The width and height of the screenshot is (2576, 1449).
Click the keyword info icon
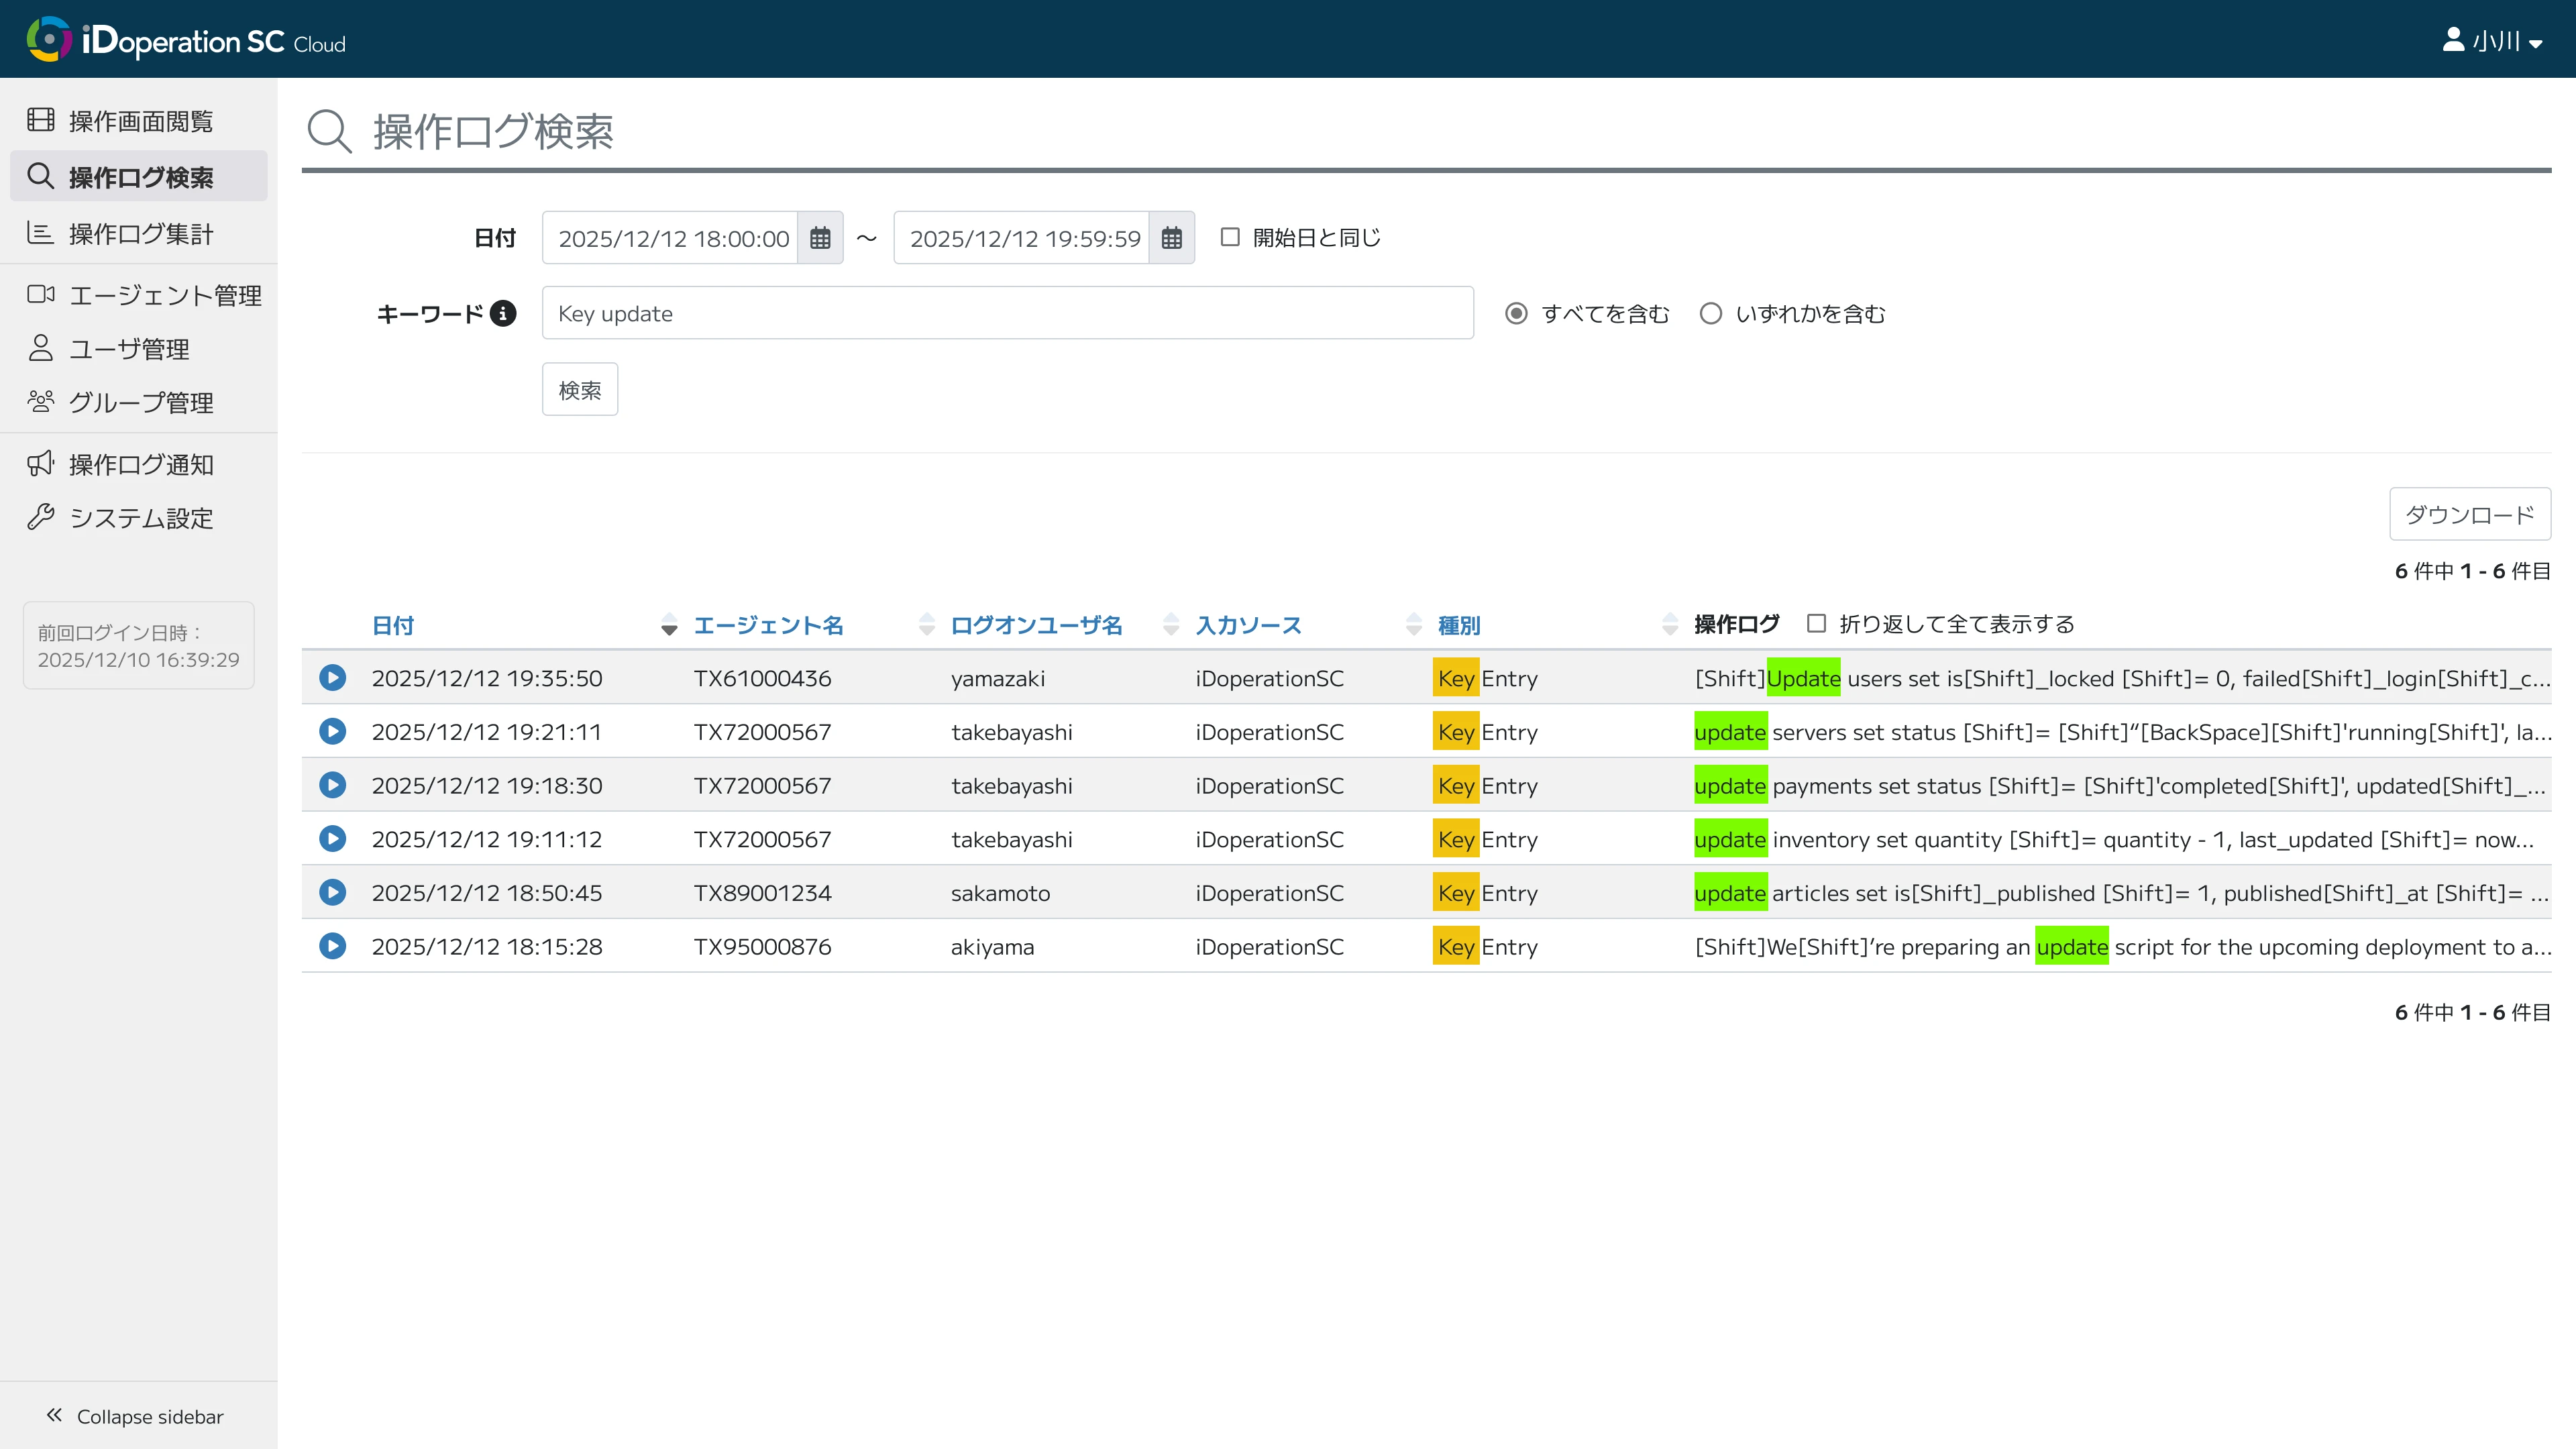click(x=503, y=314)
